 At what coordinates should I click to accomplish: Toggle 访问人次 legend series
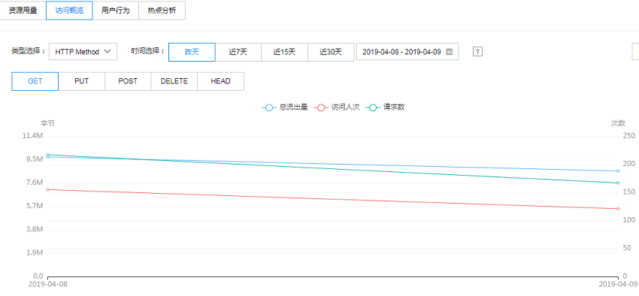pyautogui.click(x=337, y=107)
